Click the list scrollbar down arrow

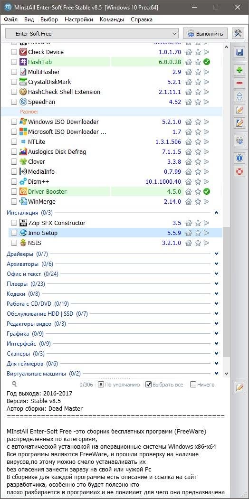(226, 374)
